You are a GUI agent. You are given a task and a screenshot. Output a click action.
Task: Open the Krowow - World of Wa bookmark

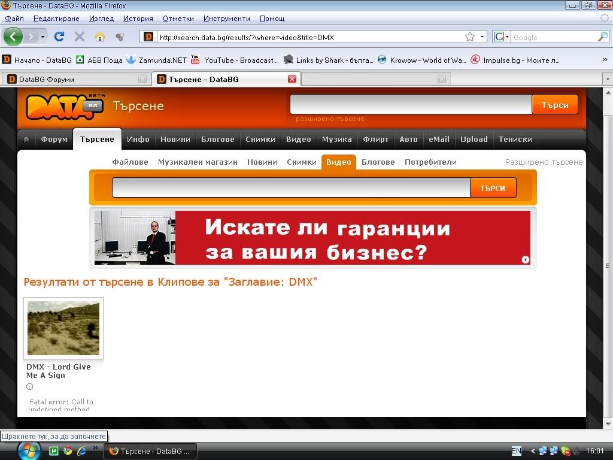pyautogui.click(x=422, y=60)
